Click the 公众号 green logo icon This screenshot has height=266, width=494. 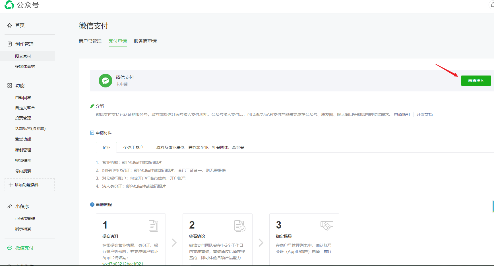click(9, 5)
